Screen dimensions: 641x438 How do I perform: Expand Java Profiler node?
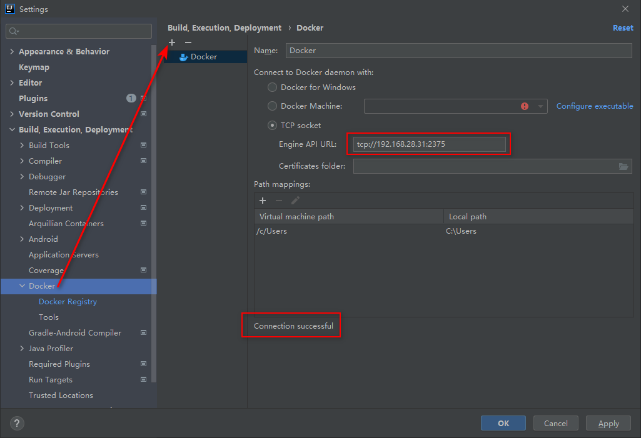tap(22, 349)
